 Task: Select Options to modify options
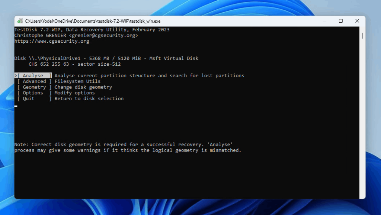click(x=33, y=92)
